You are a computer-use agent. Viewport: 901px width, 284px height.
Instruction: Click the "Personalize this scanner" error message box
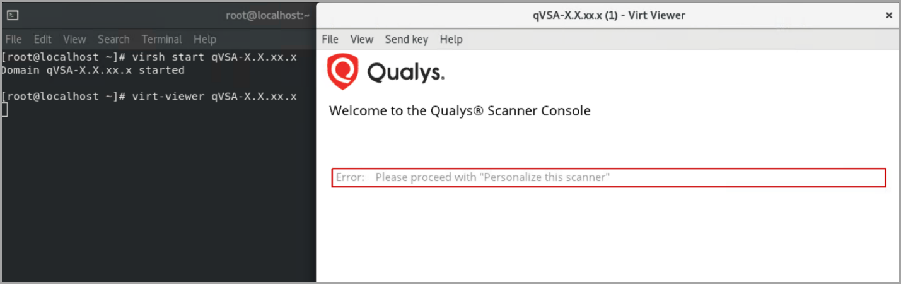coord(608,177)
